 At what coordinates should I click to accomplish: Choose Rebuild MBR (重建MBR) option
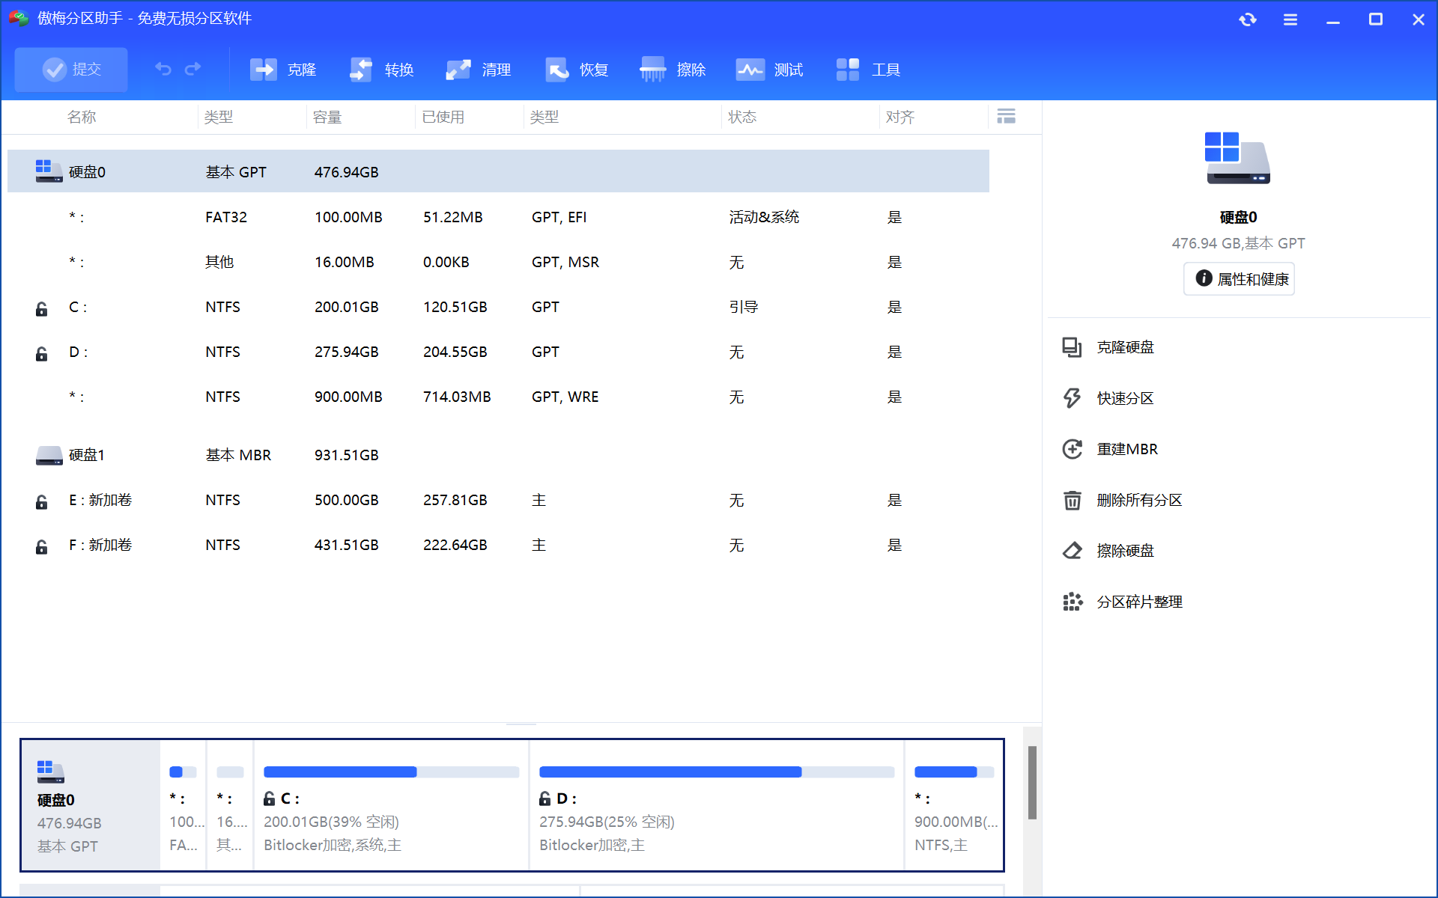click(x=1126, y=449)
